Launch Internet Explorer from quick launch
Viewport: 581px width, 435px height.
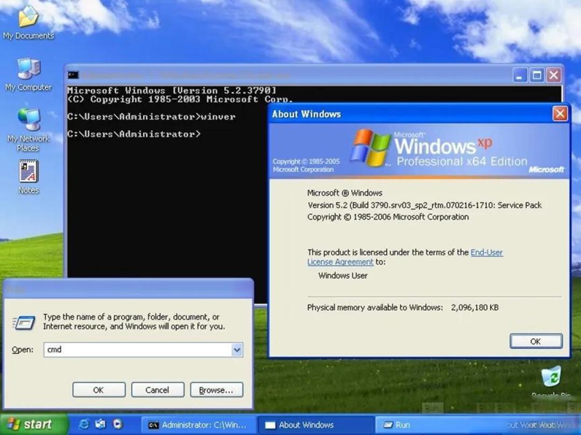(x=83, y=424)
